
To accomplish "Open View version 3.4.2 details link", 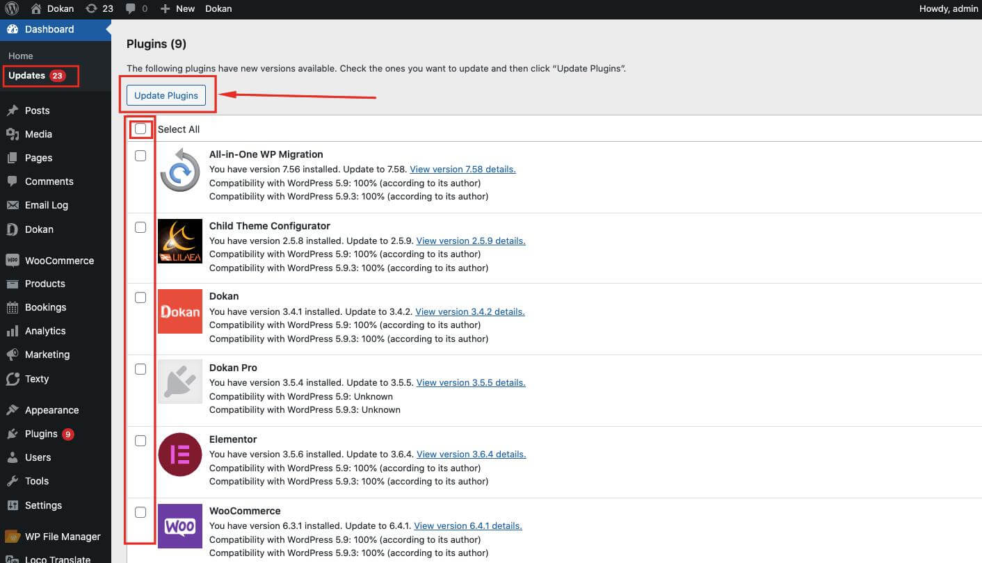I will click(x=470, y=311).
